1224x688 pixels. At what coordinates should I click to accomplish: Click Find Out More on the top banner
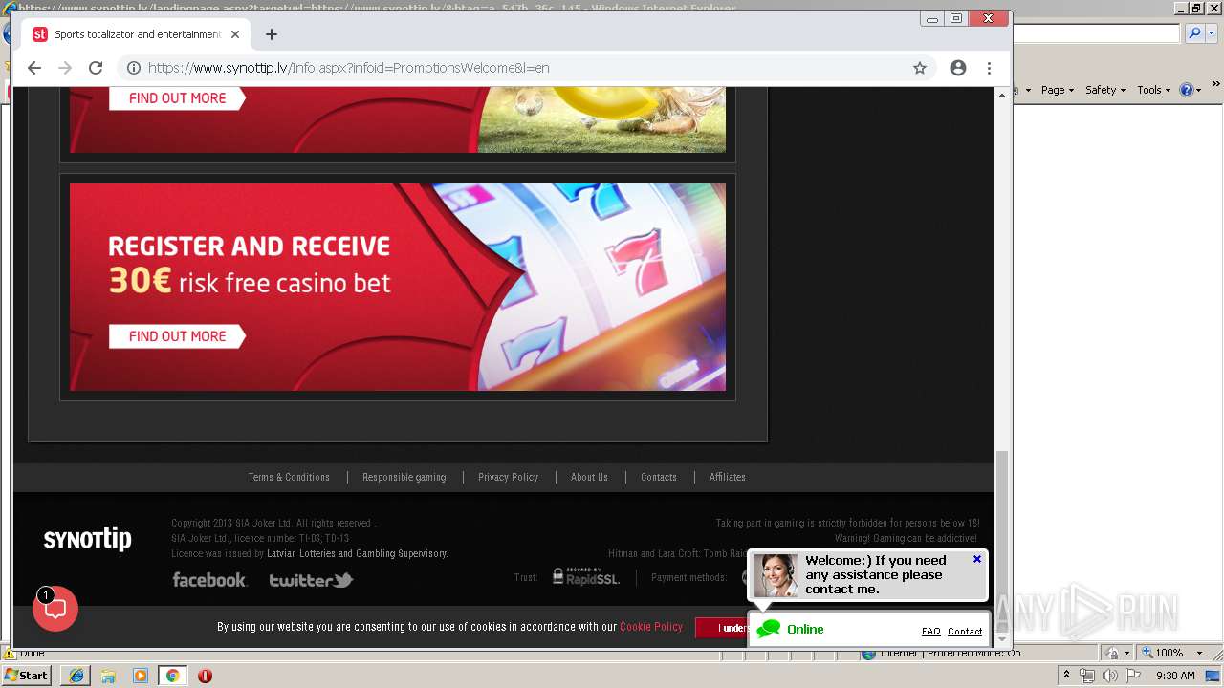click(x=177, y=98)
